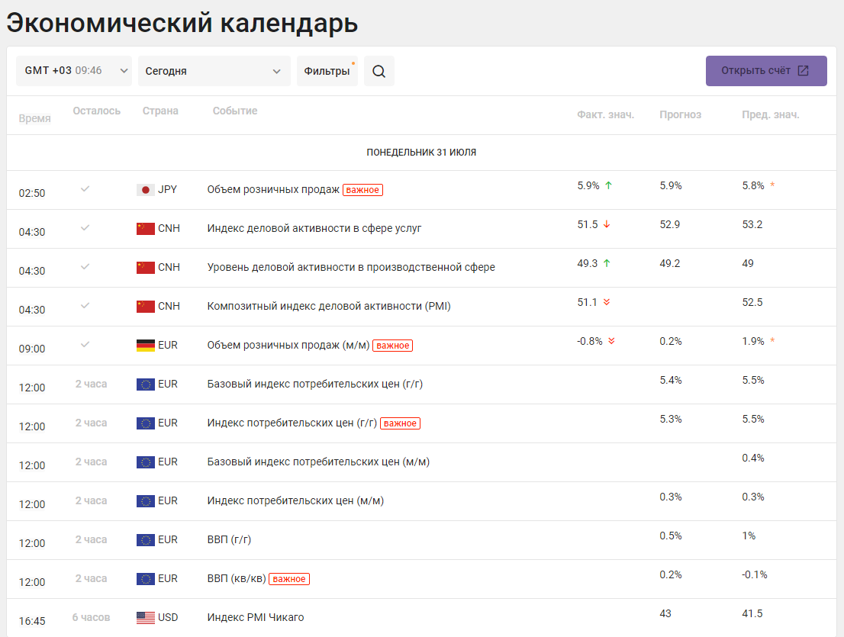Click the Germany flag in 09:00 row

pyautogui.click(x=145, y=346)
